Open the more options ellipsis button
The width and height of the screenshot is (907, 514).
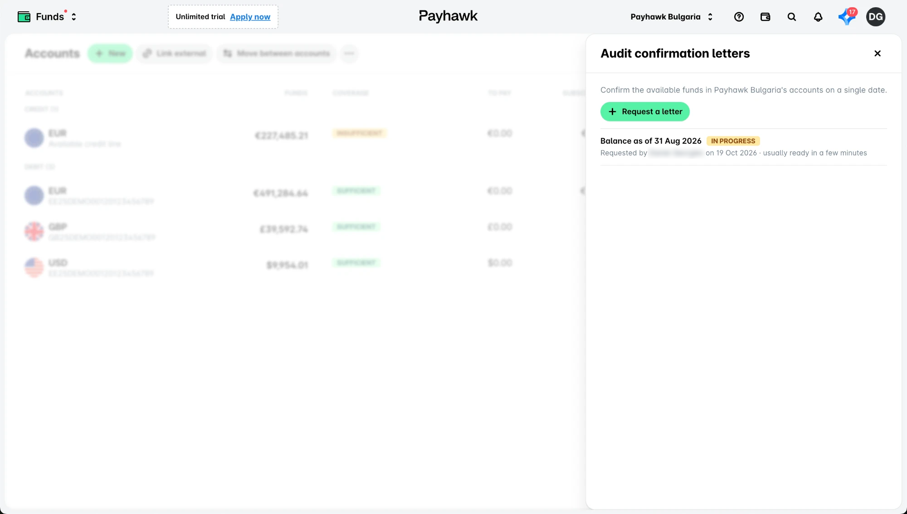[x=349, y=53]
